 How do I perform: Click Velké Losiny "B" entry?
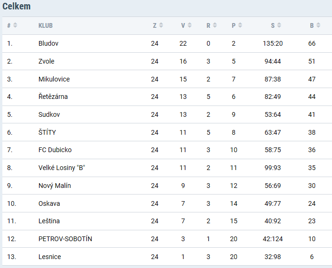click(62, 168)
